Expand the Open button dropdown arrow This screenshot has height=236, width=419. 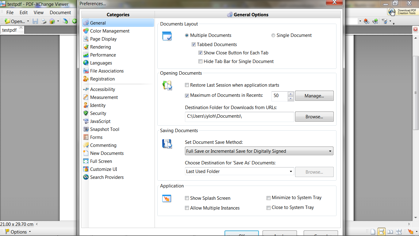pos(28,21)
